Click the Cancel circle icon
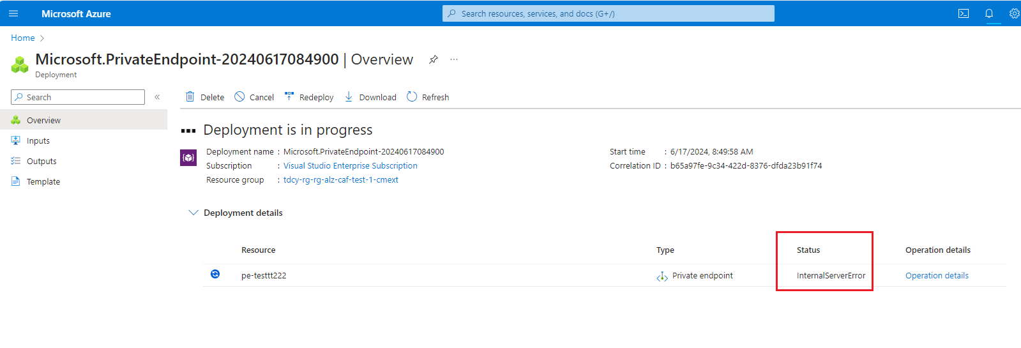The height and width of the screenshot is (348, 1021). click(239, 96)
